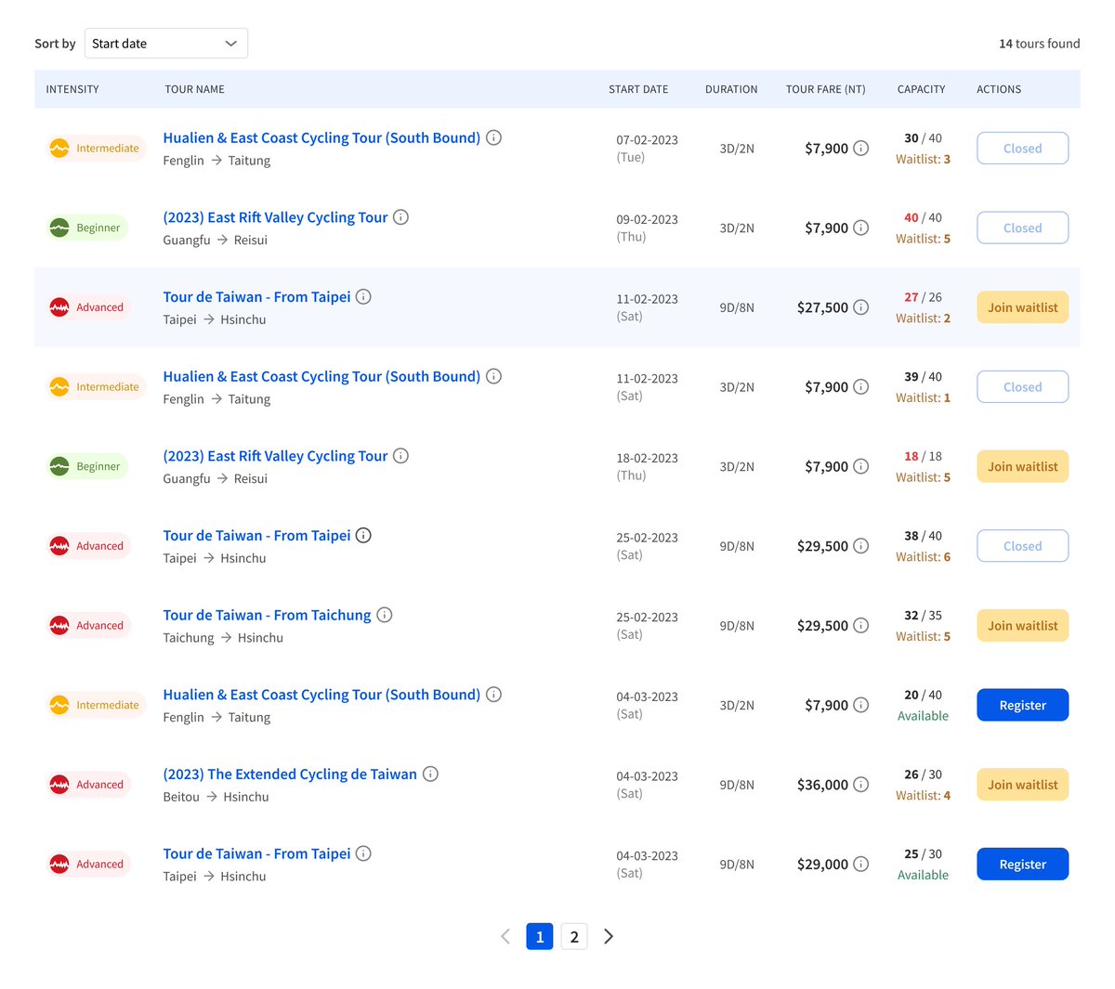Viewport: 1115px width, 989px height.
Task: Go to previous page with left chevron
Action: click(505, 936)
